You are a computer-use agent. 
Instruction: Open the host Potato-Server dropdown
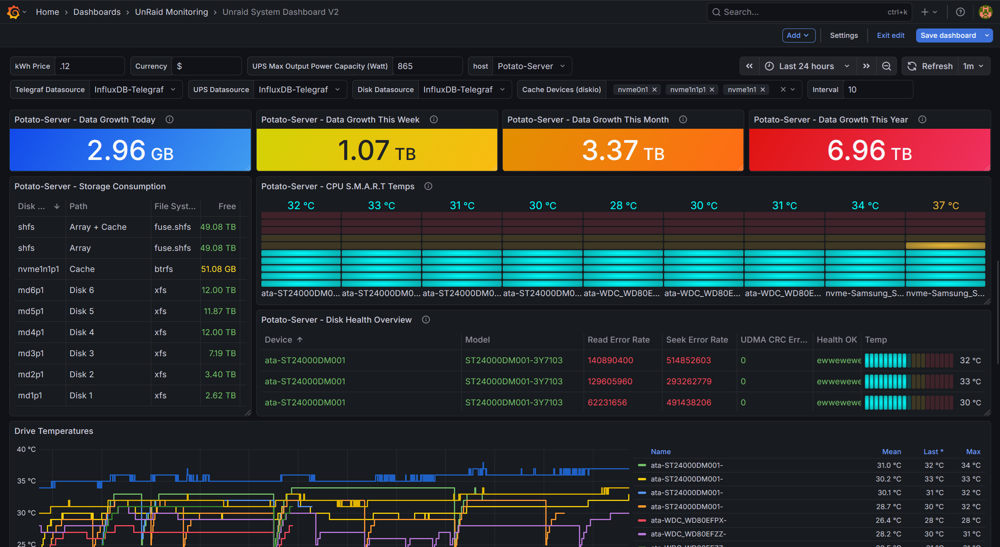coord(532,66)
